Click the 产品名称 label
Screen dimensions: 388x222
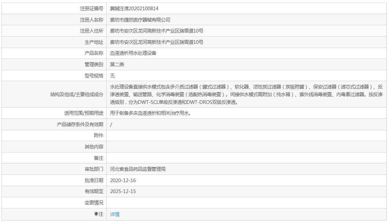tap(94, 53)
